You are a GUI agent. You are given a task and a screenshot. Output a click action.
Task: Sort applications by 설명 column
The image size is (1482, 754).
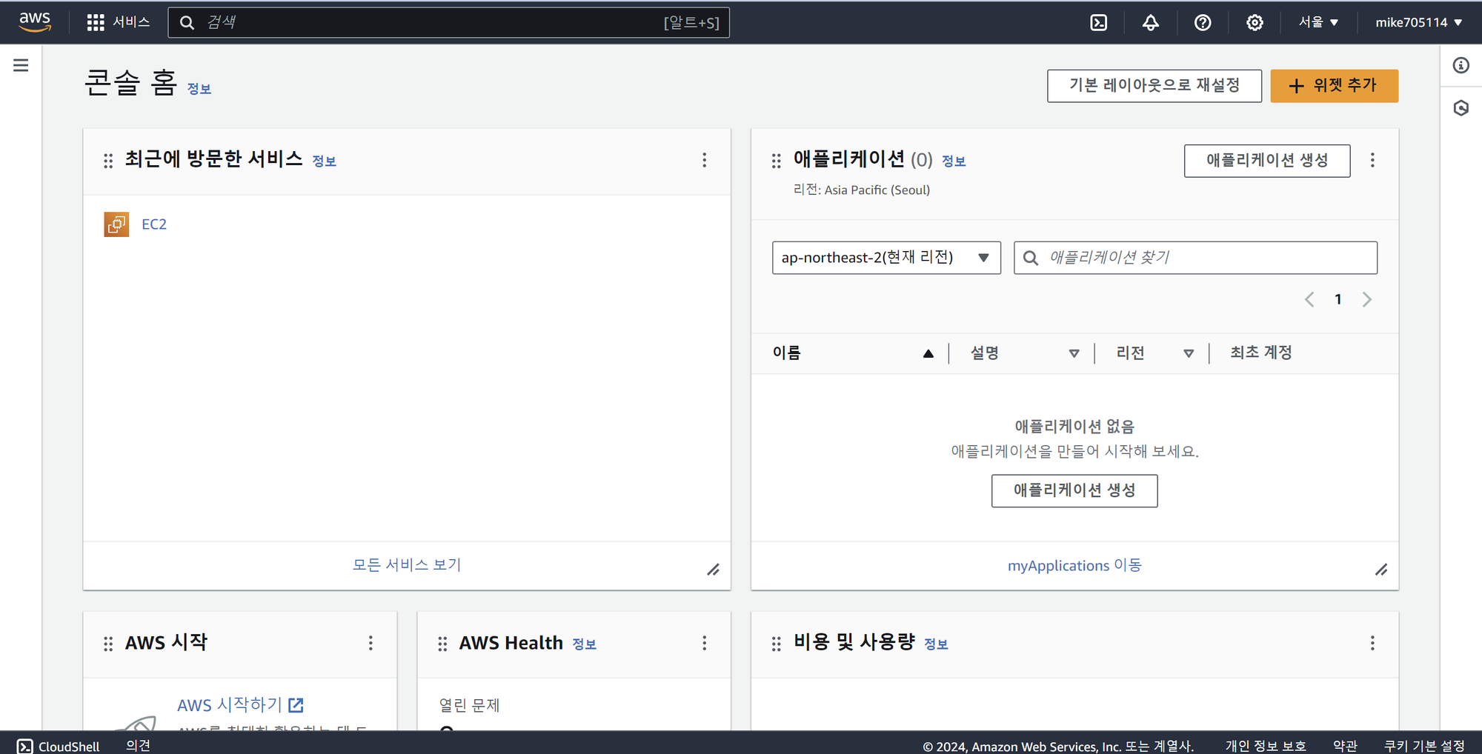(x=1024, y=353)
